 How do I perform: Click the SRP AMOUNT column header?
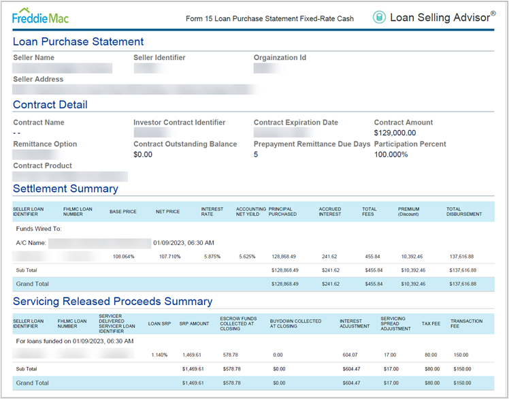coord(194,323)
